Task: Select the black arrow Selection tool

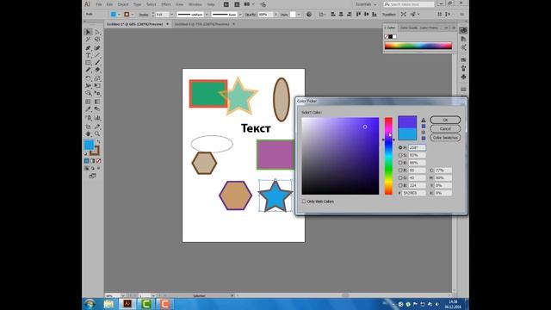Action: (x=88, y=32)
